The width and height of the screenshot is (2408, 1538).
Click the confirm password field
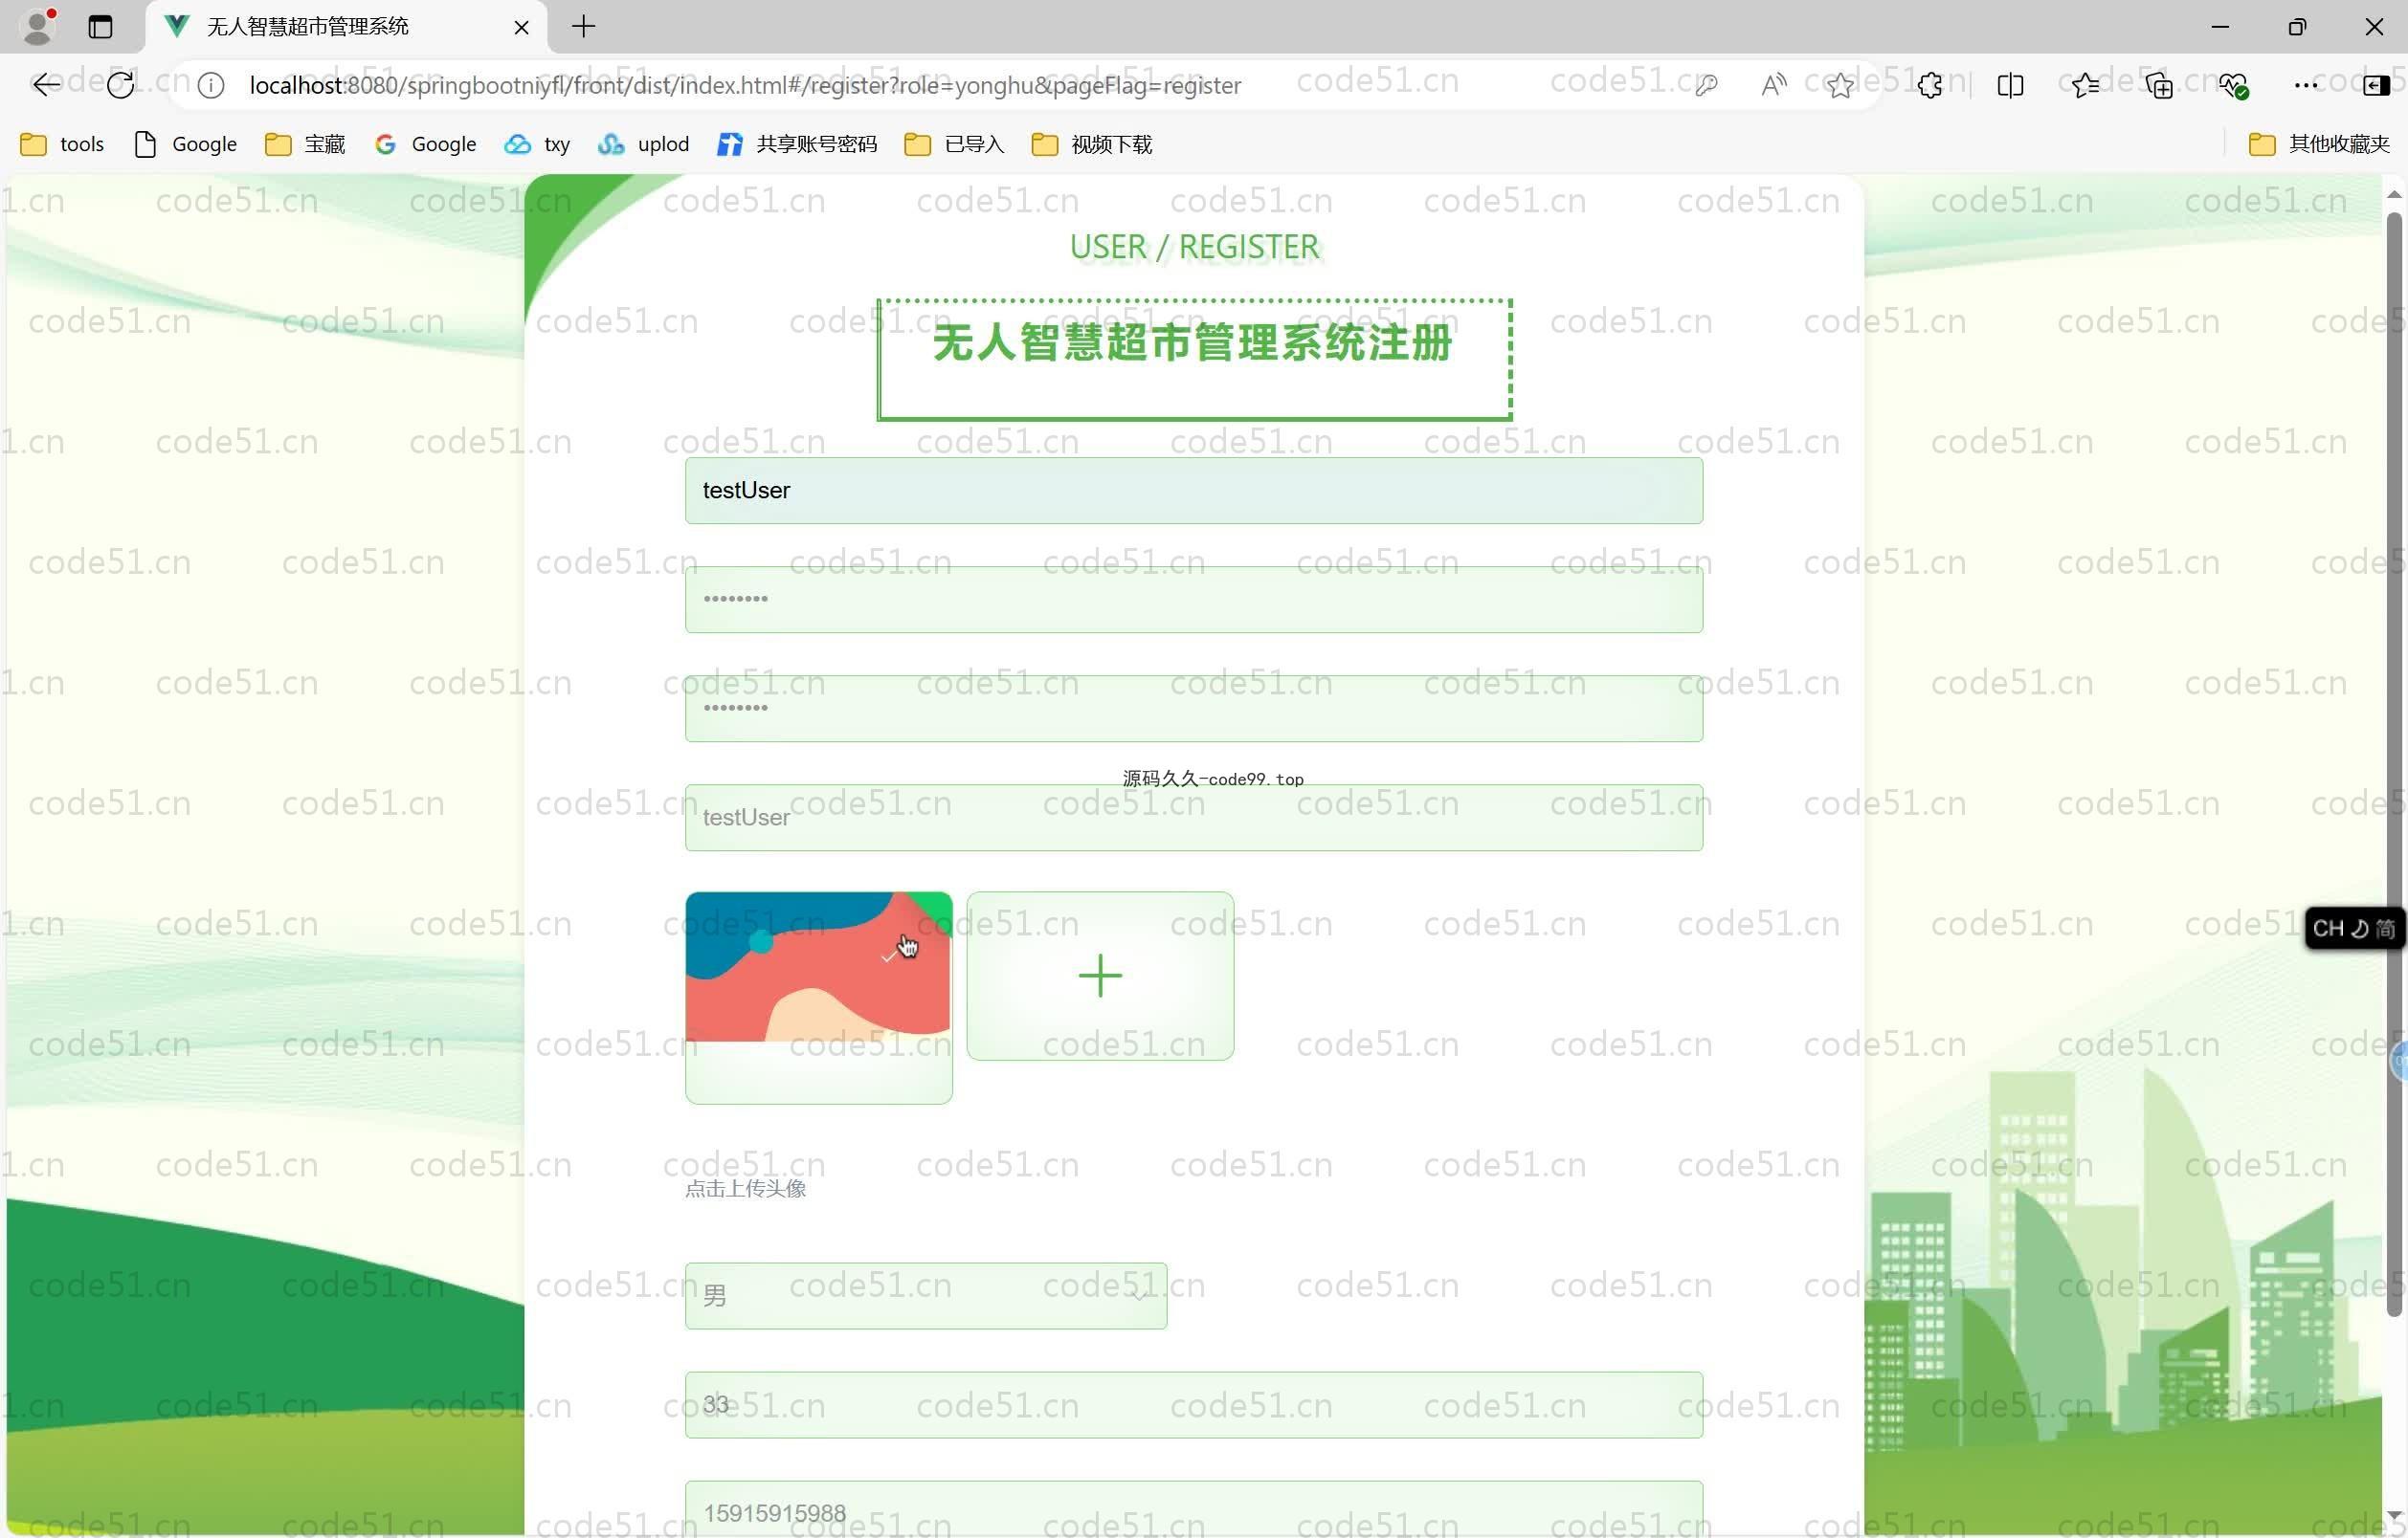click(1193, 709)
